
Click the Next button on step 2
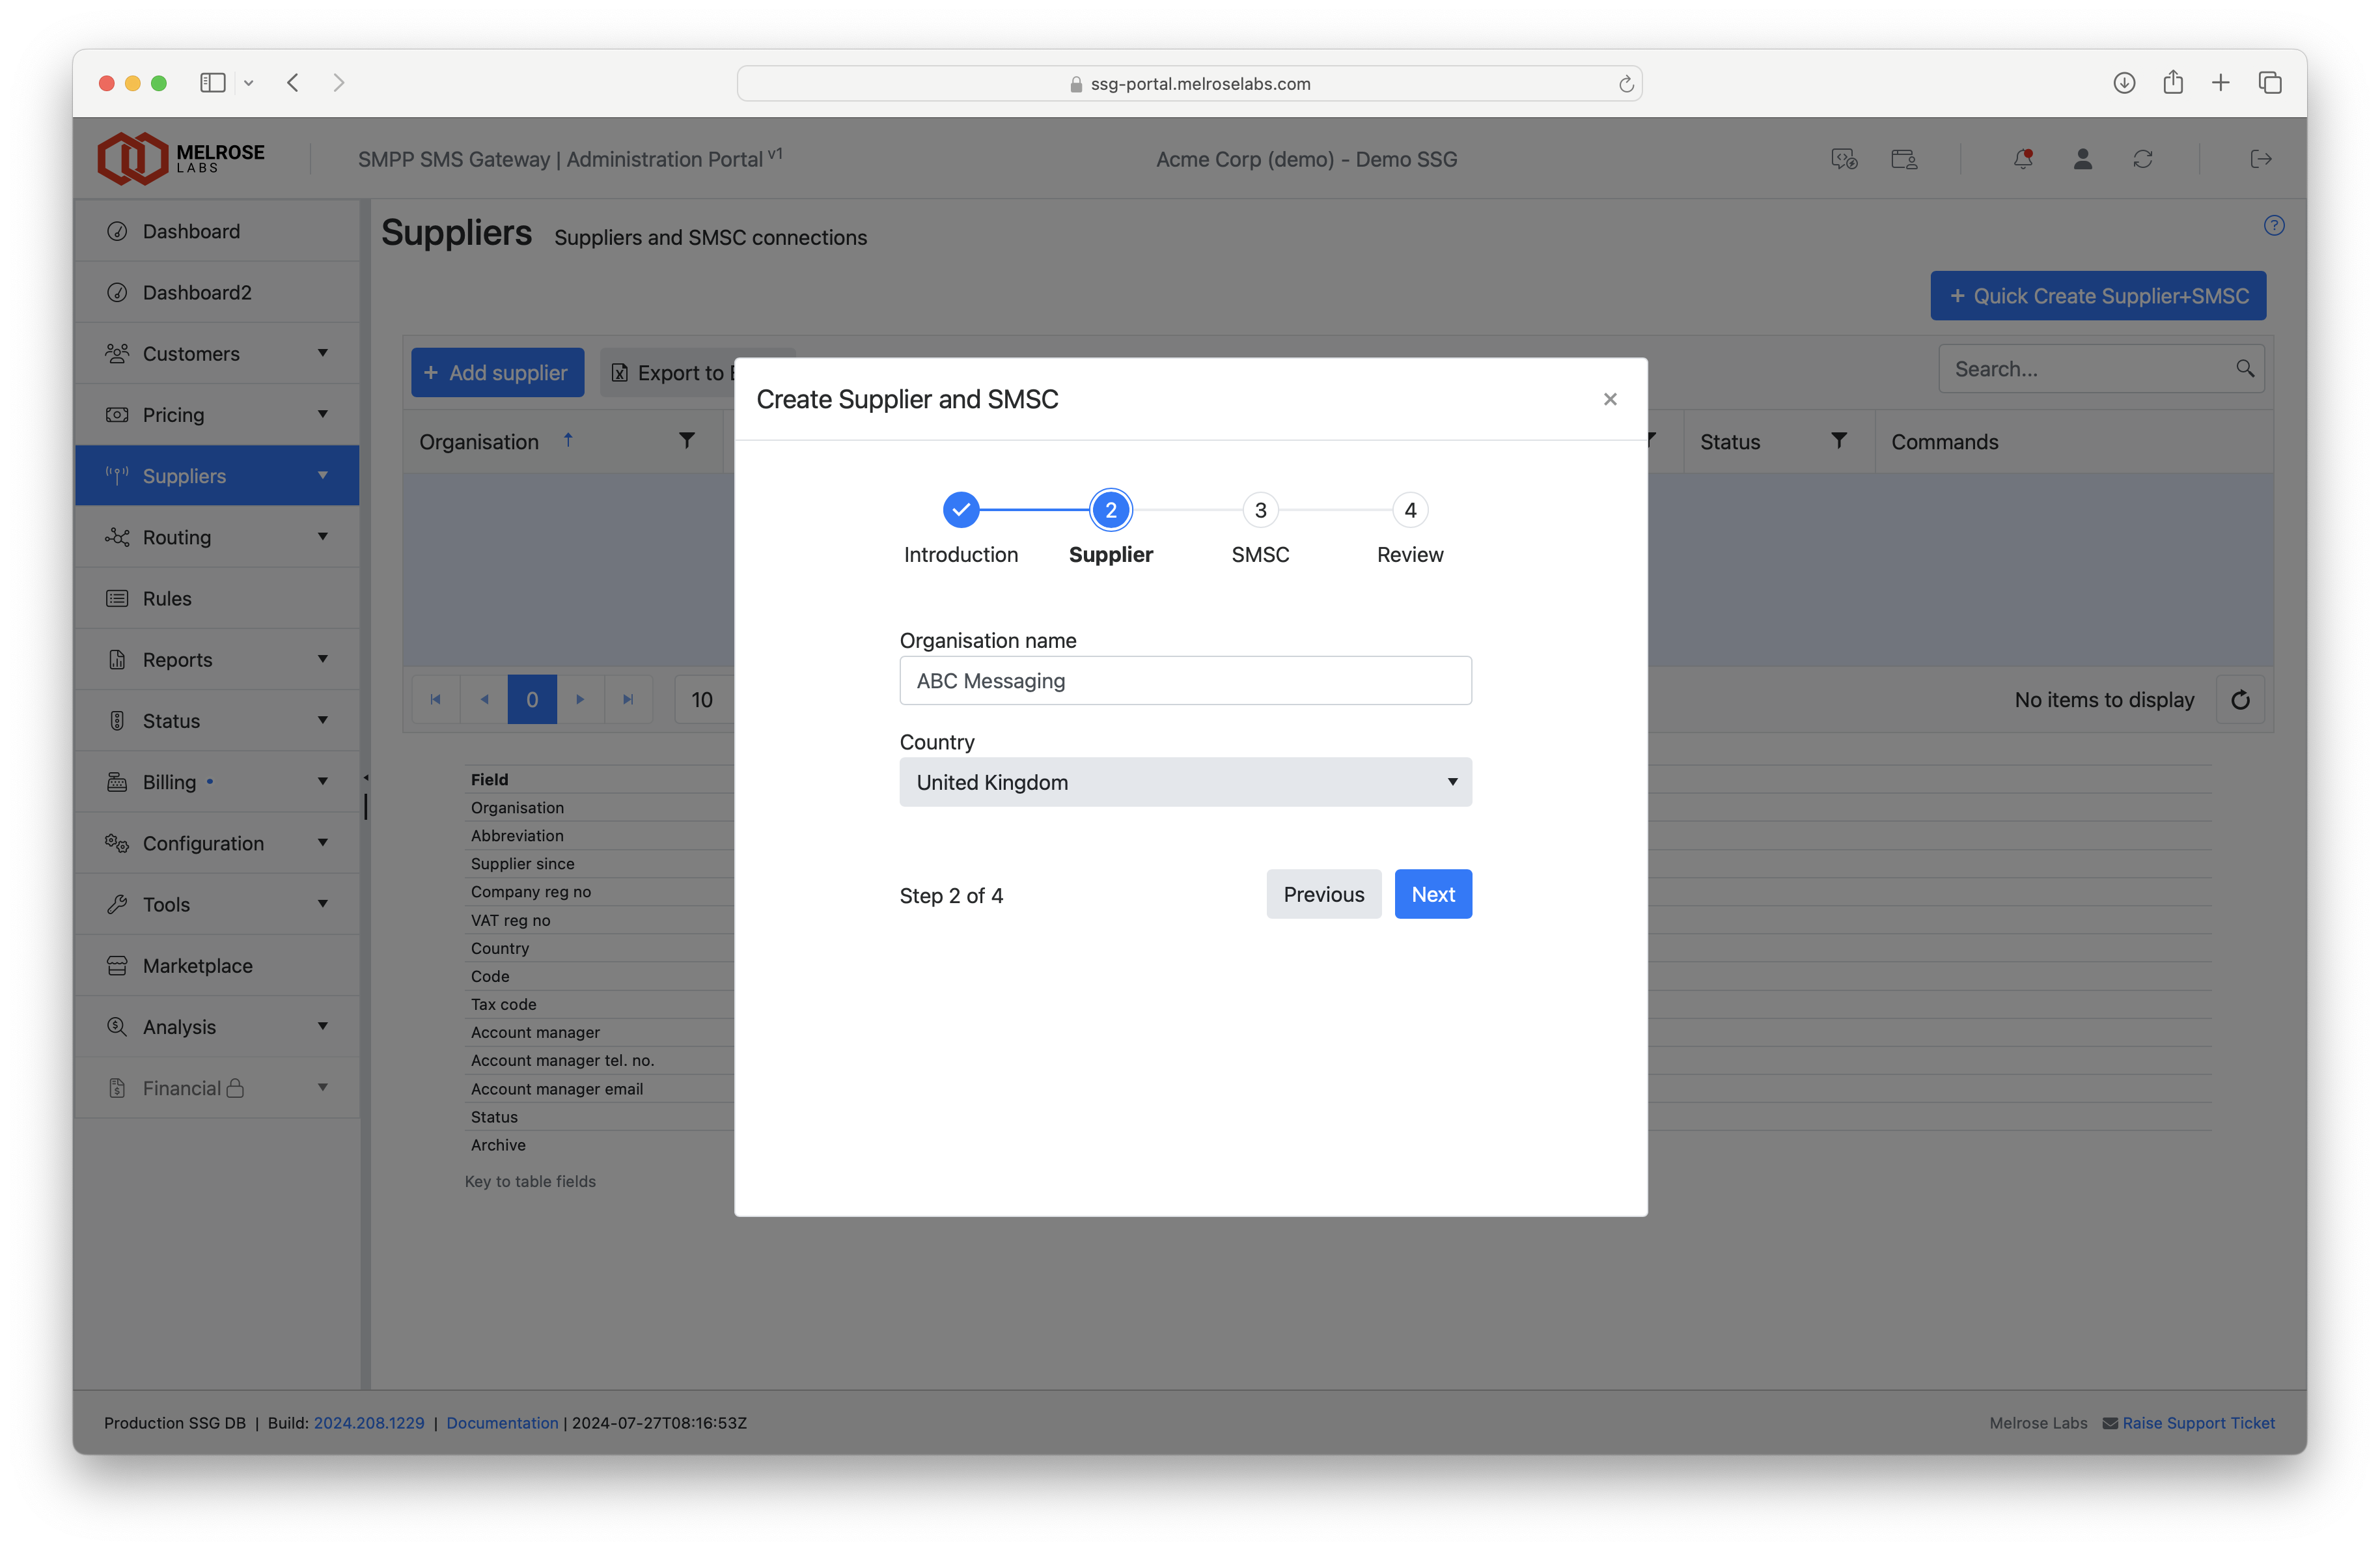[1431, 893]
